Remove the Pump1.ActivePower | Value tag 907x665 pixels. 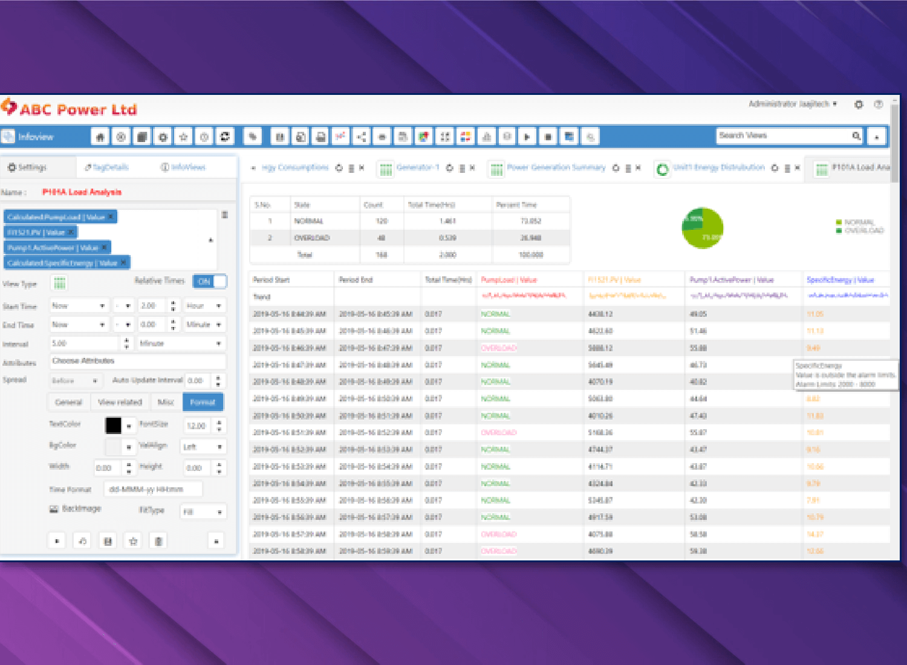point(104,247)
